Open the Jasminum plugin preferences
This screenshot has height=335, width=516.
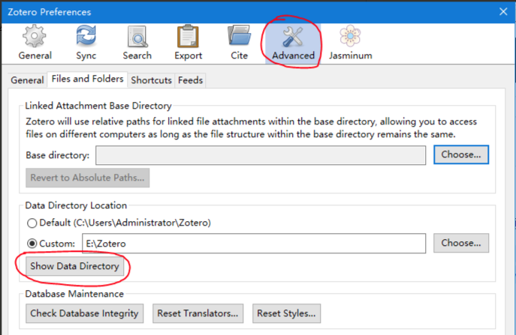(x=351, y=43)
